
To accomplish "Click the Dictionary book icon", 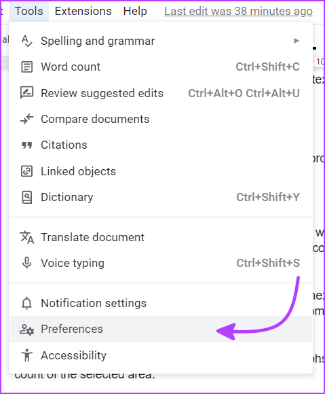I will pyautogui.click(x=26, y=197).
